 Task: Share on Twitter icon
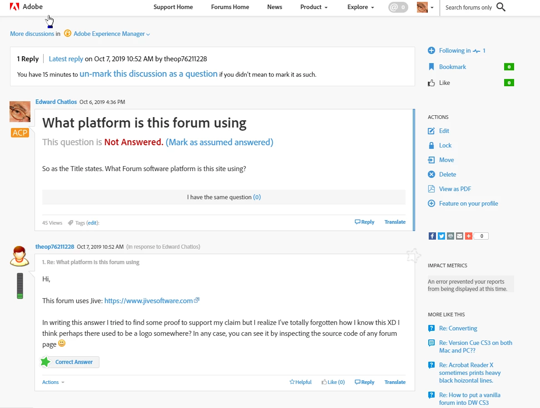[x=441, y=236]
